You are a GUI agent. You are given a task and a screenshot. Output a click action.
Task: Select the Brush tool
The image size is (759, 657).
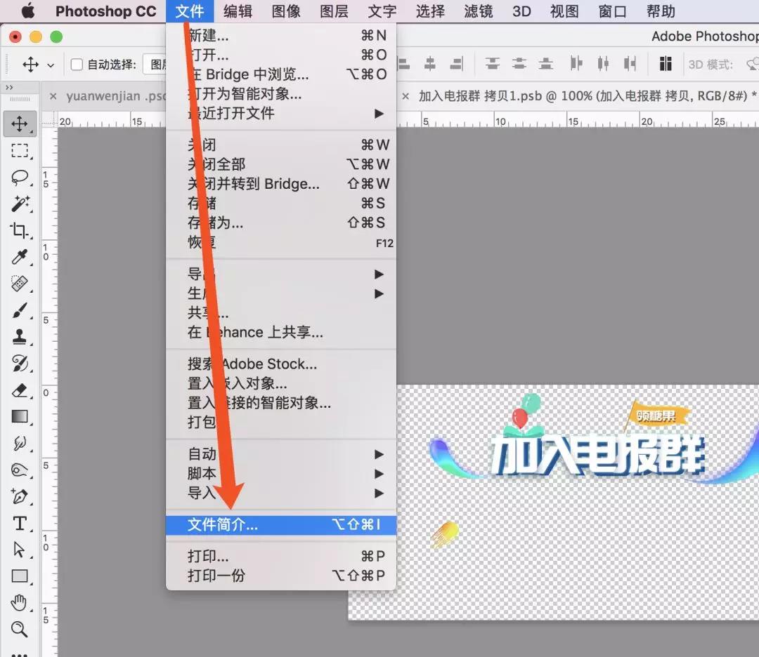tap(20, 310)
